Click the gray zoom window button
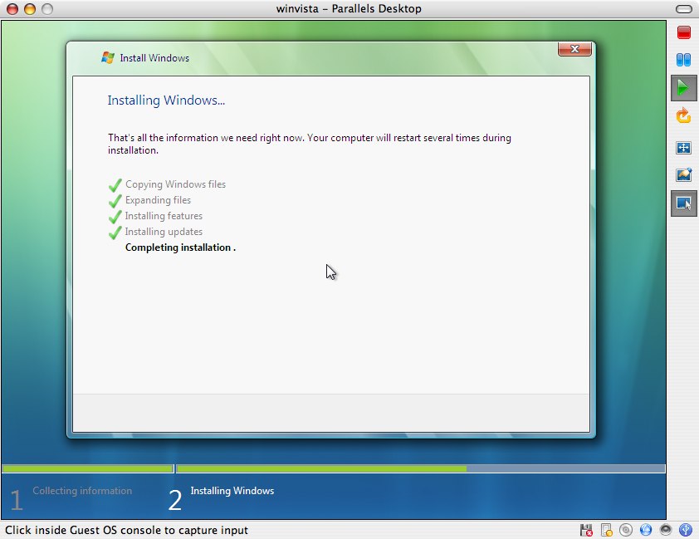Screen dimensions: 699x539 point(47,9)
